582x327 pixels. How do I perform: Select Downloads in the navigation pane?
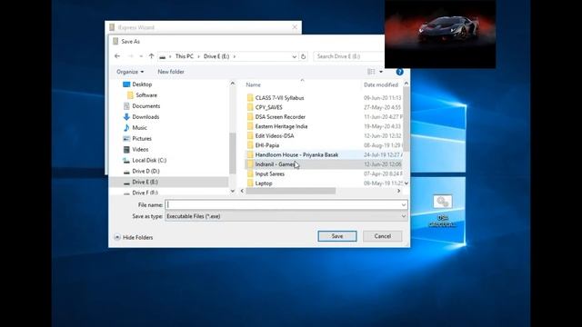tap(145, 117)
